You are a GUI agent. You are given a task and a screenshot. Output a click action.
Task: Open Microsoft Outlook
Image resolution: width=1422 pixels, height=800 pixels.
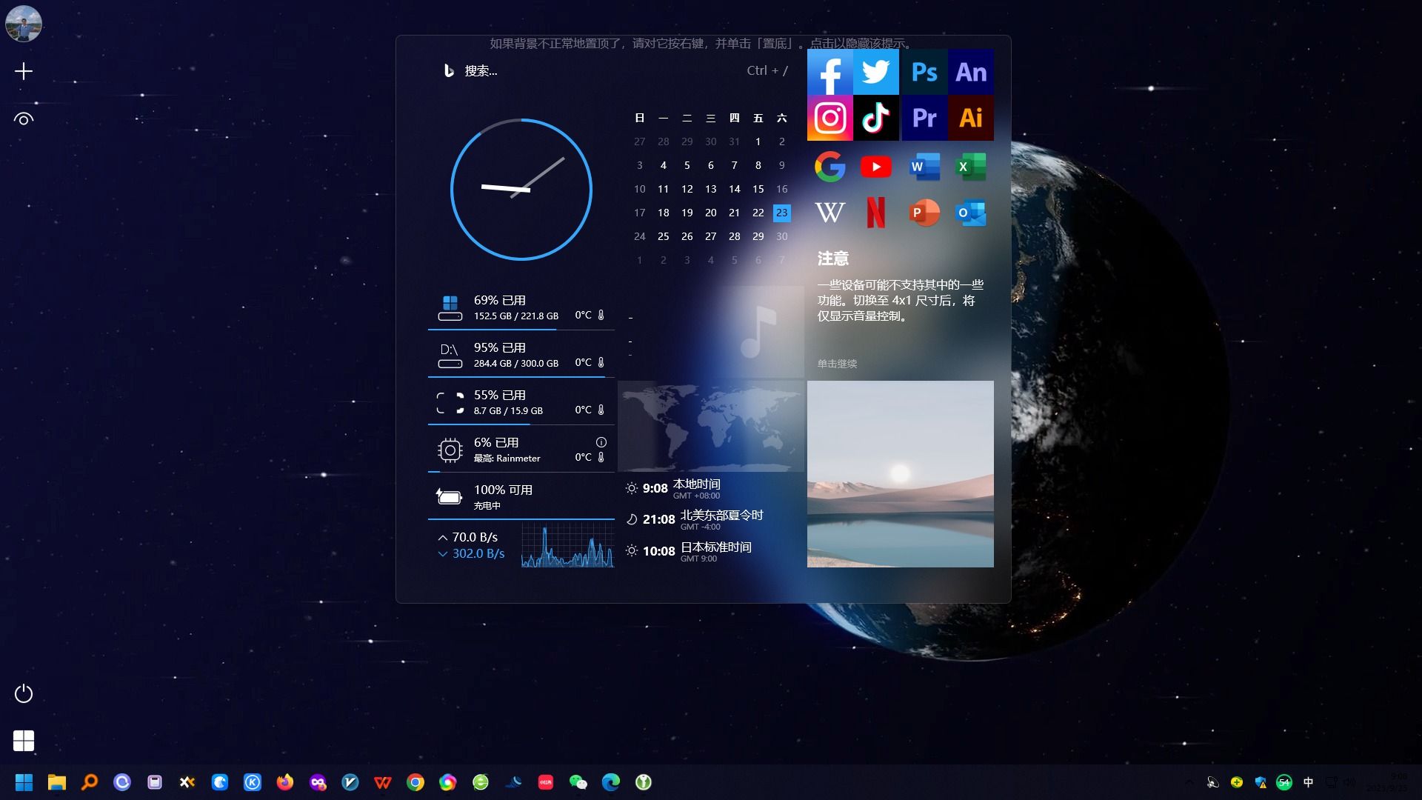971,212
